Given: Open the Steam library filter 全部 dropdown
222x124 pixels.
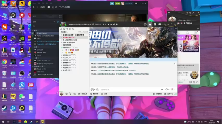Looking at the screenshot, I should [44, 22].
